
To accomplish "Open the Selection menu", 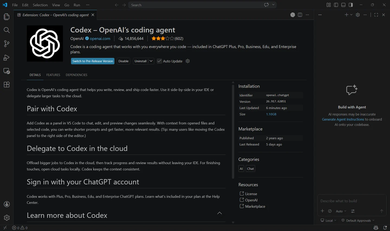I will pos(40,5).
